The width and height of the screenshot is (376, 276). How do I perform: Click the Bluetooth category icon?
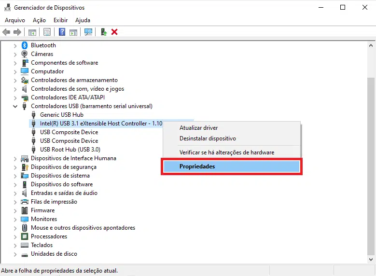(x=25, y=45)
